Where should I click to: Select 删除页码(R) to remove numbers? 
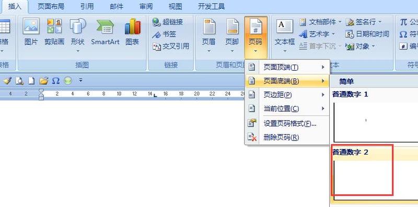click(x=287, y=137)
